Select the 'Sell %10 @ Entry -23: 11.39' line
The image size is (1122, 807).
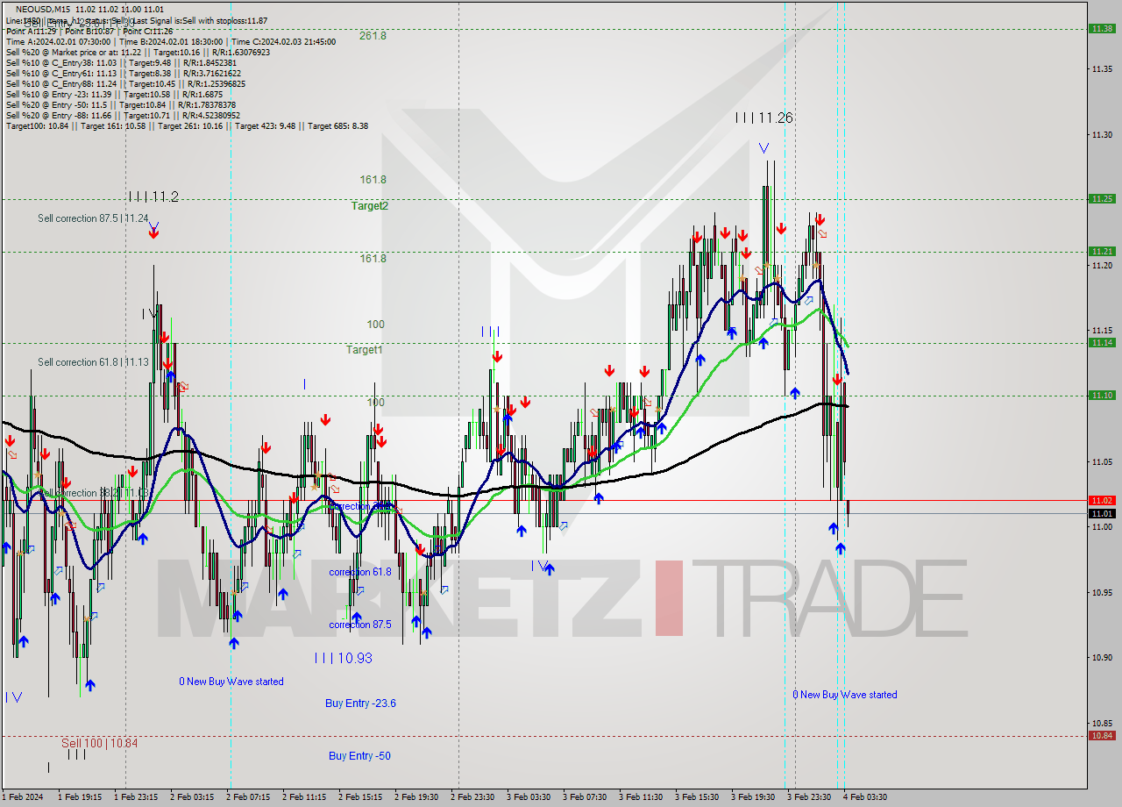click(x=114, y=94)
